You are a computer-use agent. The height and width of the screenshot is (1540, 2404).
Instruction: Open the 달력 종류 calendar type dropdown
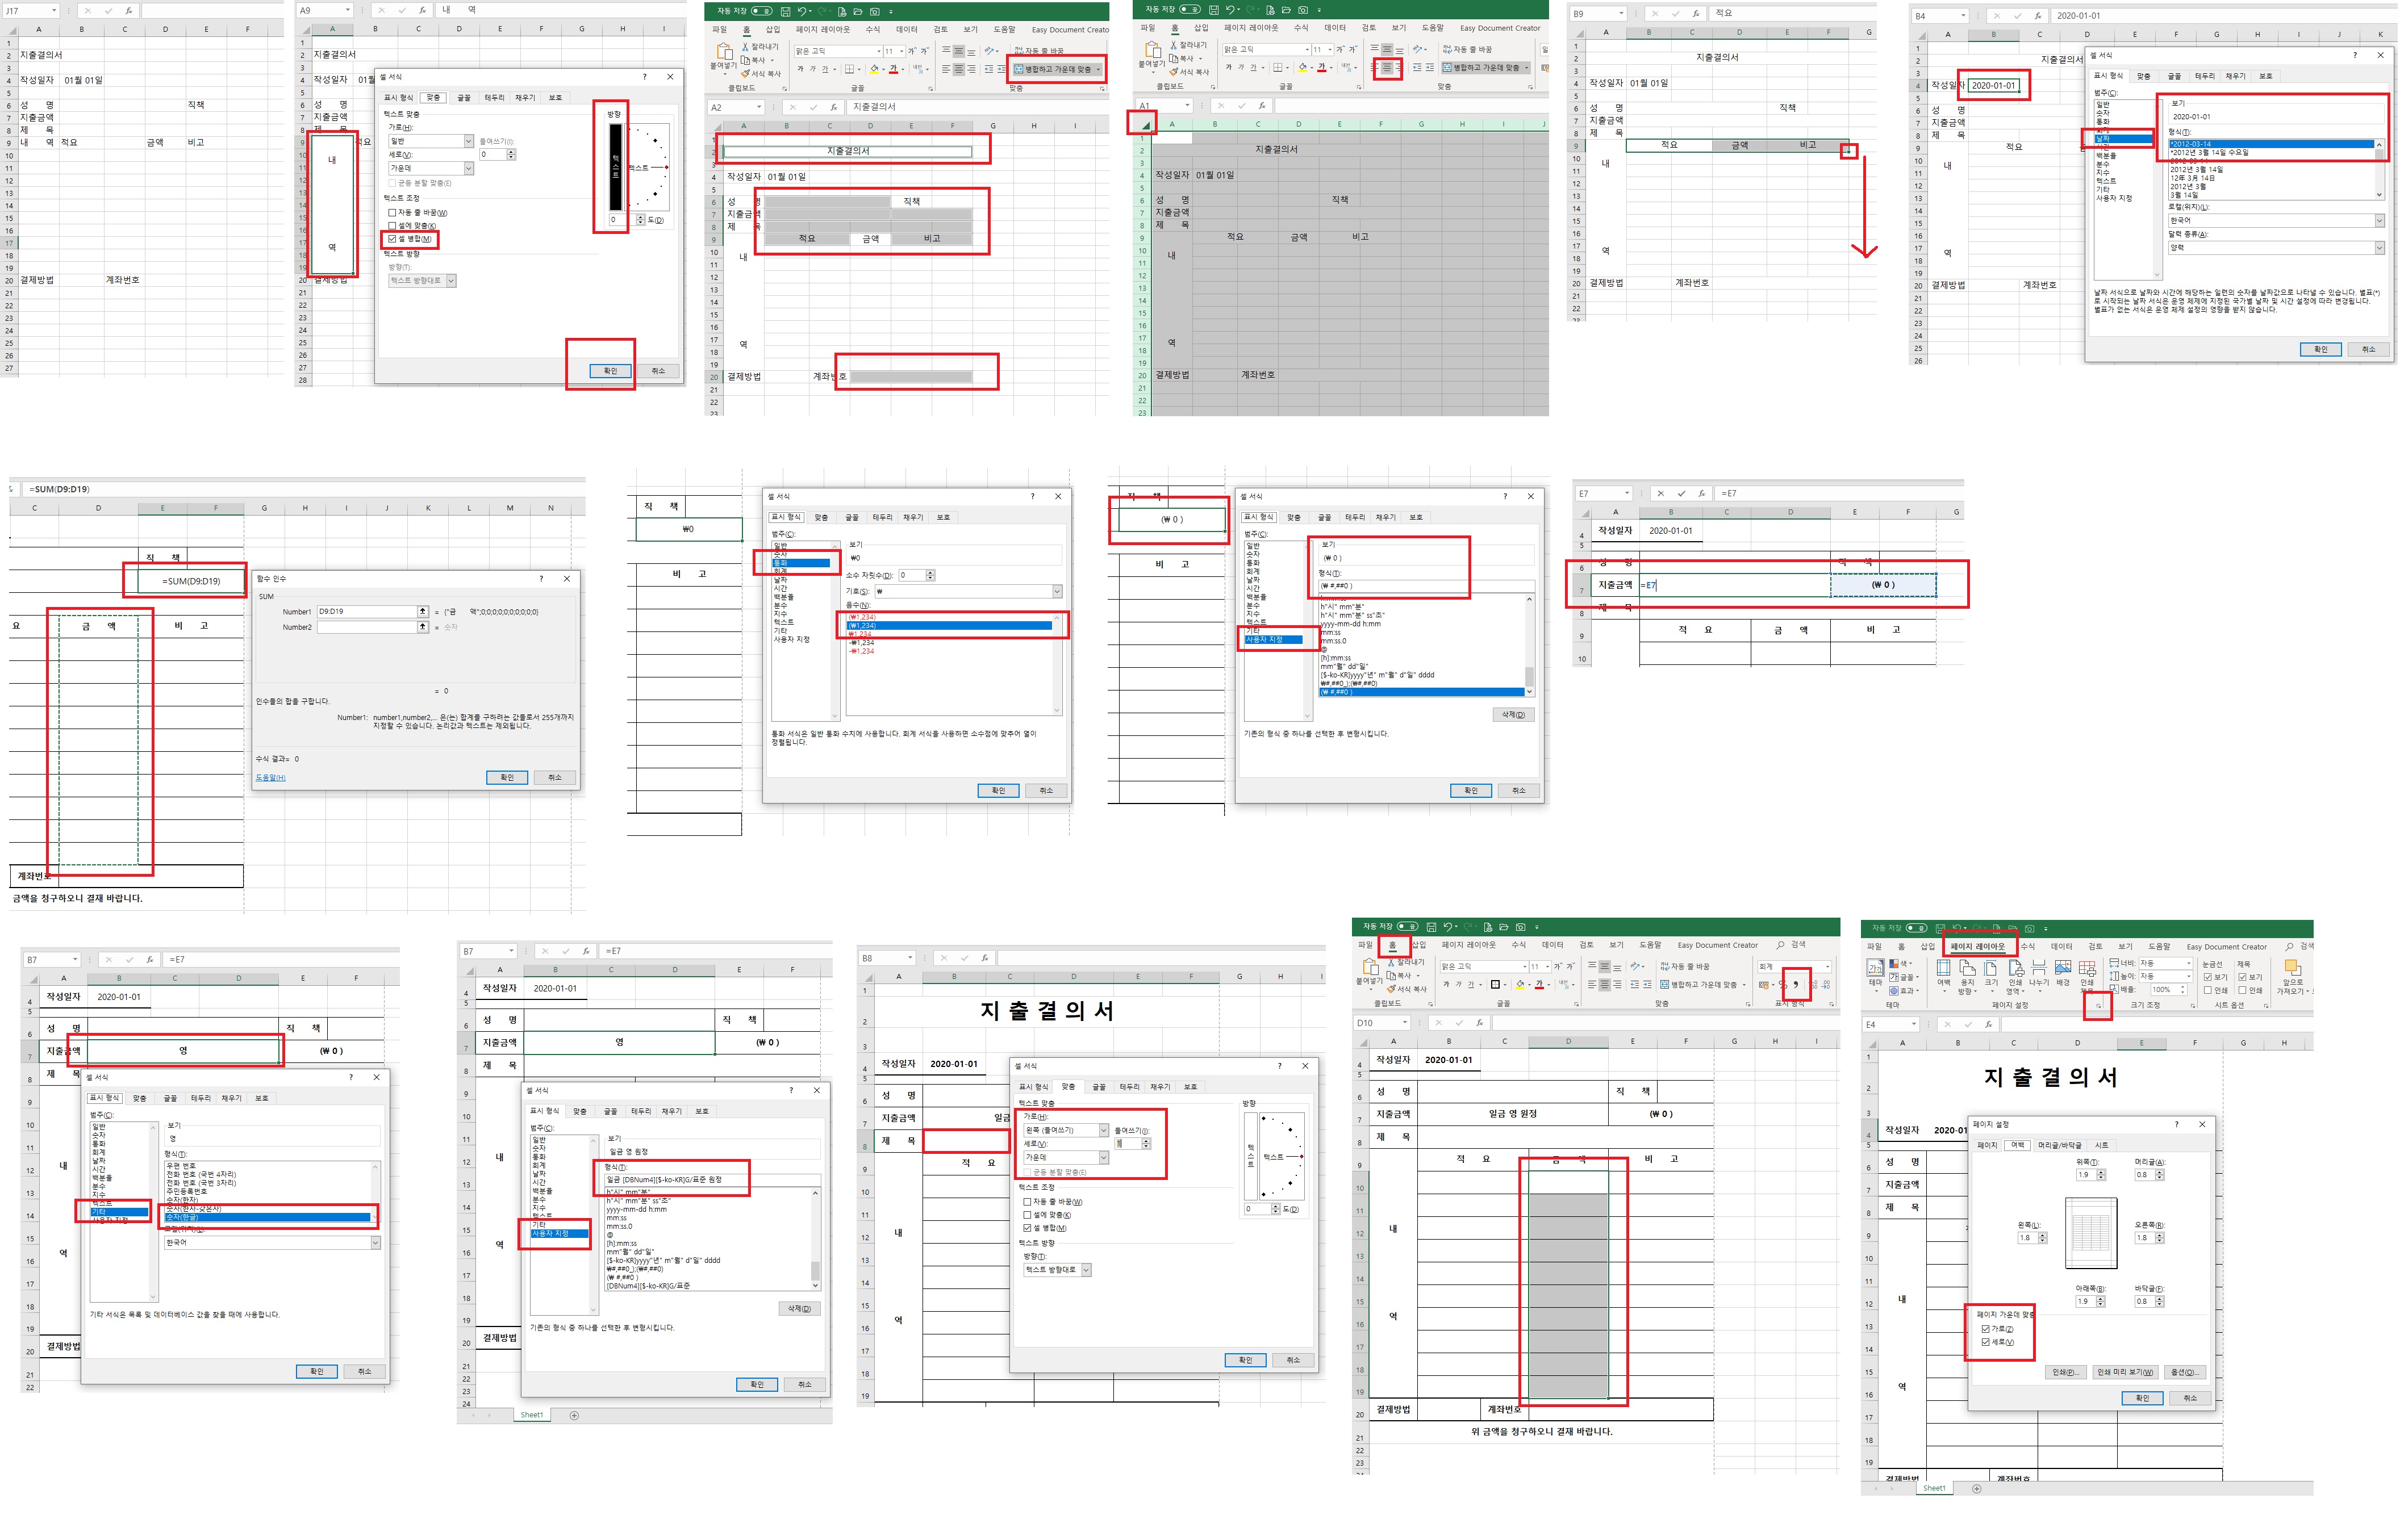click(x=2379, y=248)
